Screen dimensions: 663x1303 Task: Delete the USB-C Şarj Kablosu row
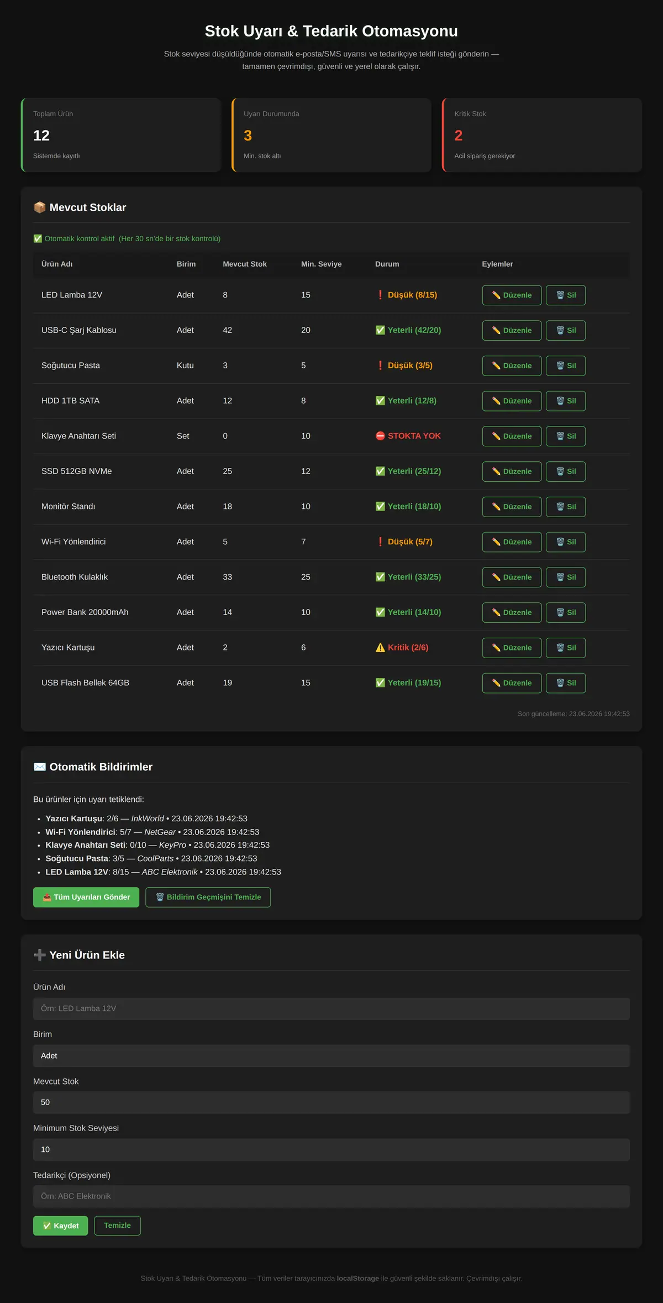coord(566,331)
